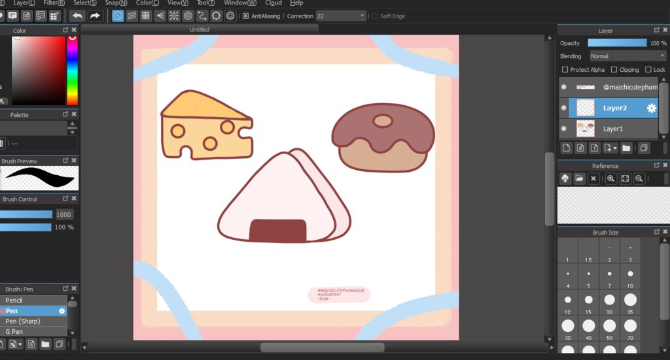Fit the reference image to the window
Viewport: 670px width, 360px height.
625,178
